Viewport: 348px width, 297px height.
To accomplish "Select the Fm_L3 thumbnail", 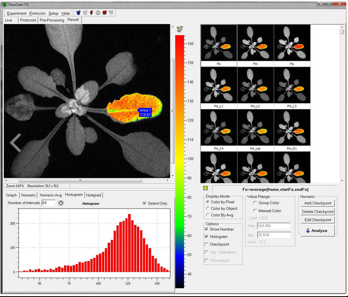I will tap(292, 85).
